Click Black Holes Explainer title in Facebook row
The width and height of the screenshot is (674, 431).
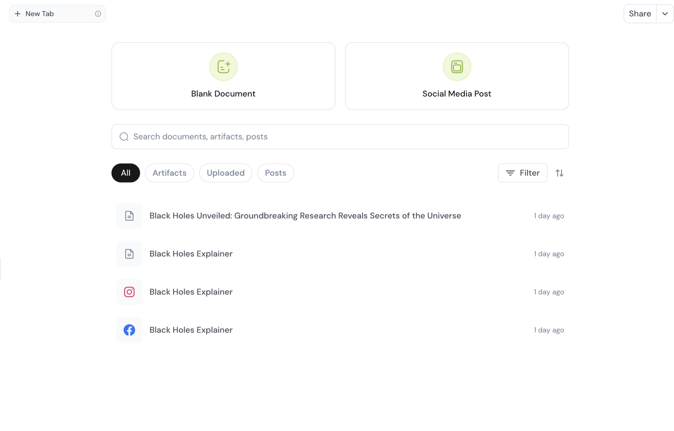click(x=191, y=330)
